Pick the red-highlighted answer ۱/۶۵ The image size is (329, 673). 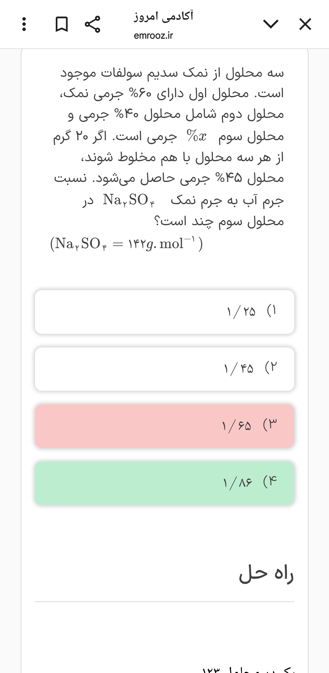(164, 426)
